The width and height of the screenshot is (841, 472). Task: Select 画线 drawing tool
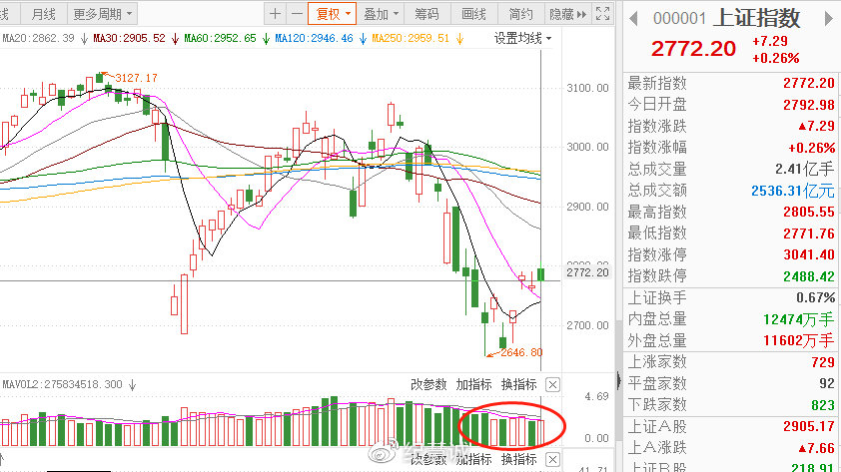[473, 14]
